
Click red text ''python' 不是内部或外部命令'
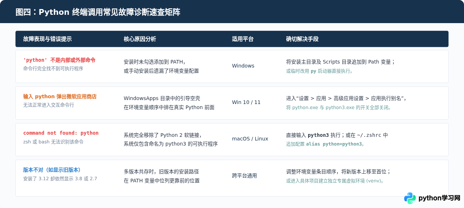[x=59, y=60]
